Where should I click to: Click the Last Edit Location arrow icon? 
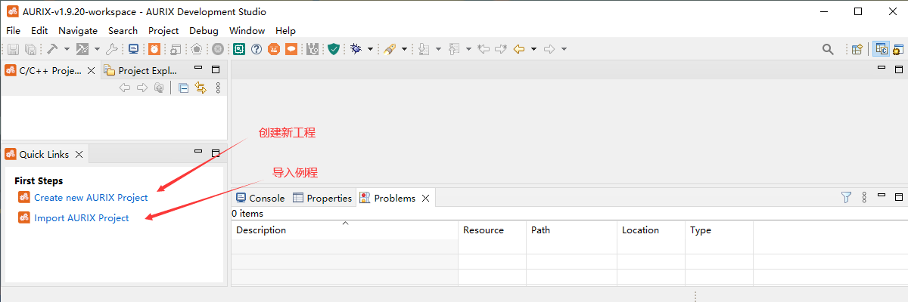pyautogui.click(x=484, y=49)
